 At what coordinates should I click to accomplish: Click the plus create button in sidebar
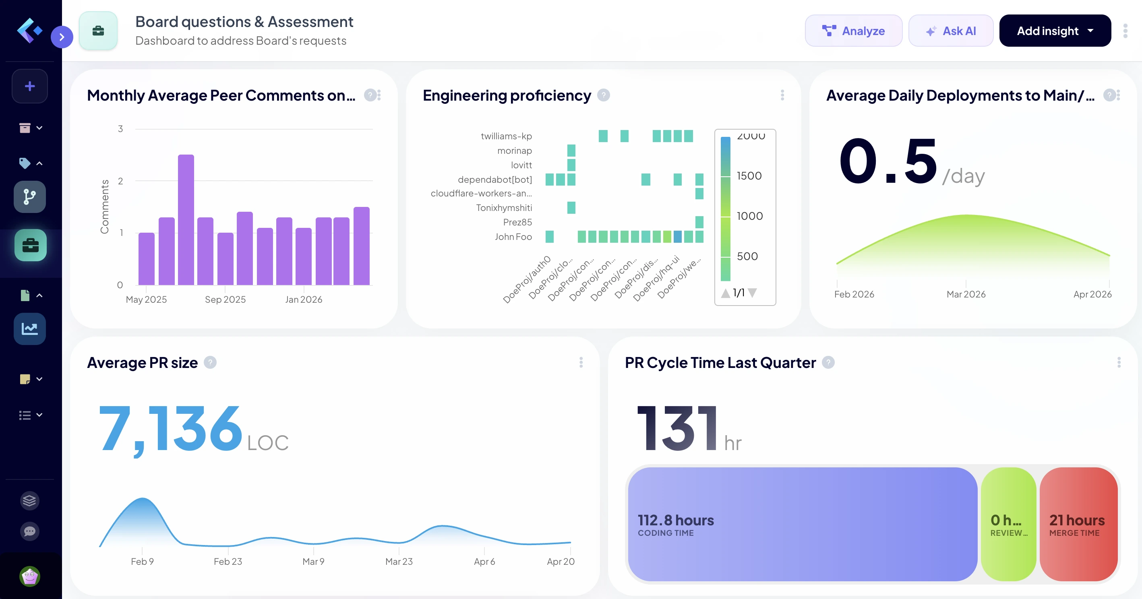30,86
